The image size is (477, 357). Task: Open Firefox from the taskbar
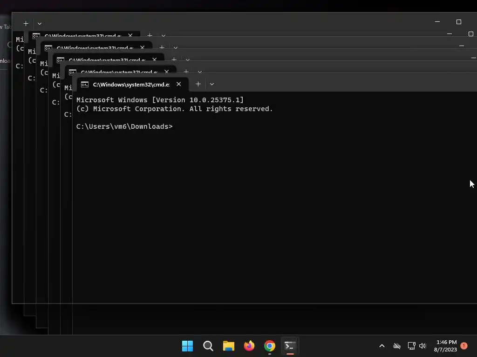click(x=249, y=346)
